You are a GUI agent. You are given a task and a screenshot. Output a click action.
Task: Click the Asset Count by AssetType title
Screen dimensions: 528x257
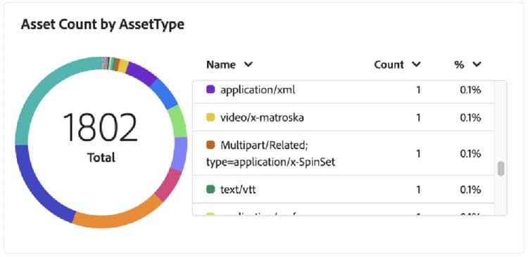[103, 25]
